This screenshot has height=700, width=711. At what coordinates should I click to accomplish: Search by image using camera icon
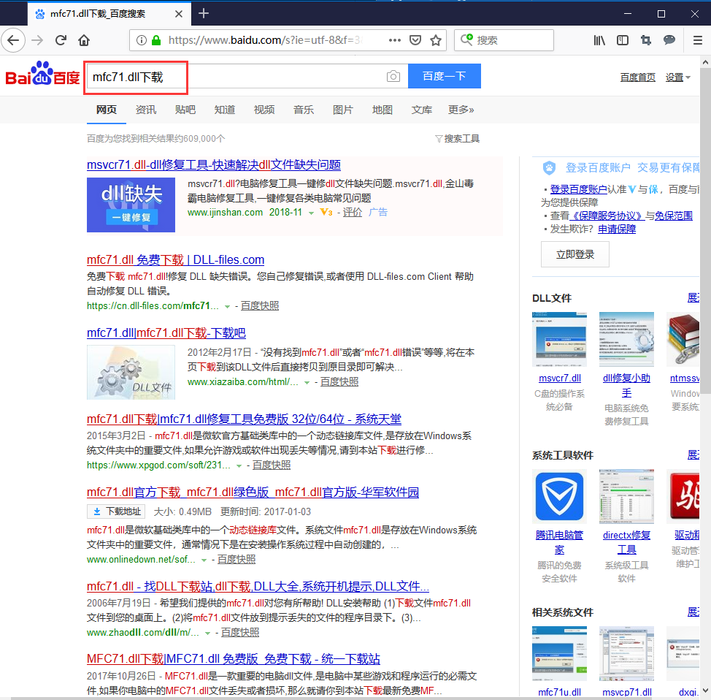393,76
